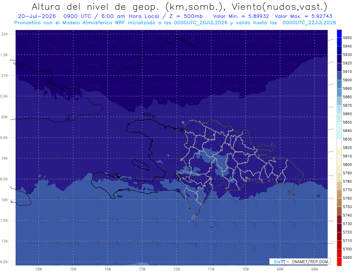353x273 pixels.
Task: Click the '75W' longitude label
Action: pos(73,269)
